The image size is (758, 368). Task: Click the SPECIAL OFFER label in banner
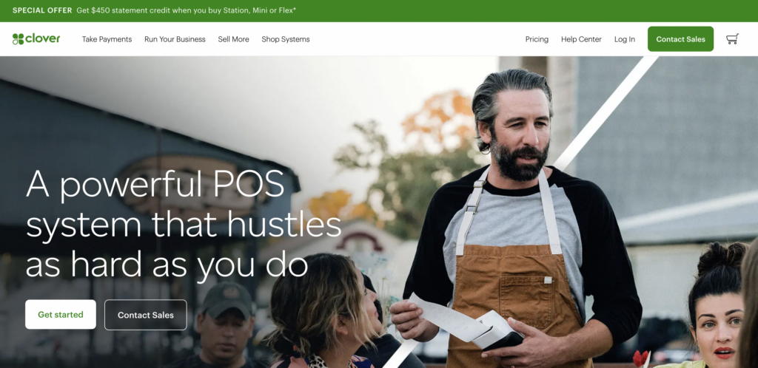click(42, 10)
